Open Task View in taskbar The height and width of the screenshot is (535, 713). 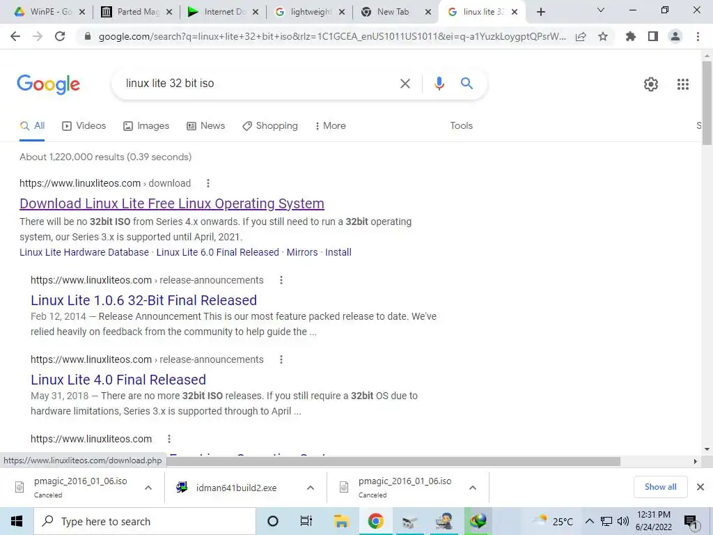coord(306,521)
